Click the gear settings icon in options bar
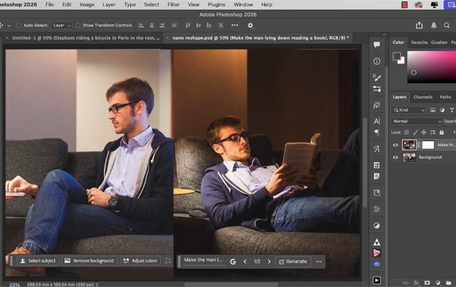The height and width of the screenshot is (287, 456). [250, 25]
